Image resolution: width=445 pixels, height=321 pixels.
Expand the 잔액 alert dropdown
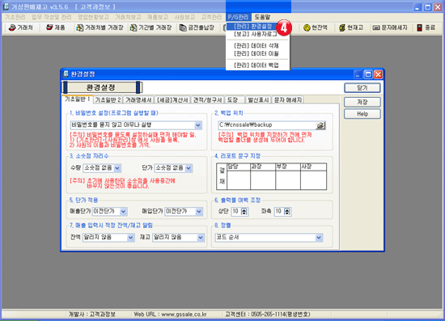click(x=130, y=238)
